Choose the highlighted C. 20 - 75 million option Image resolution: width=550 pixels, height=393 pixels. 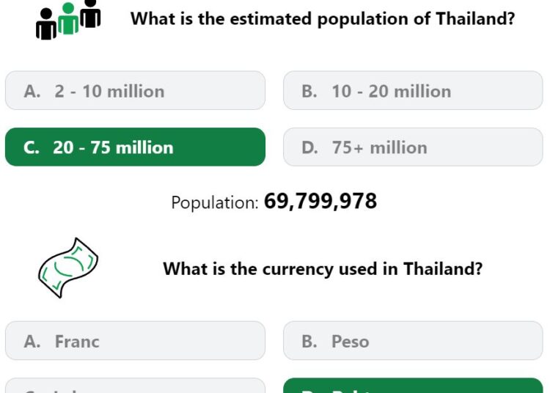point(135,147)
